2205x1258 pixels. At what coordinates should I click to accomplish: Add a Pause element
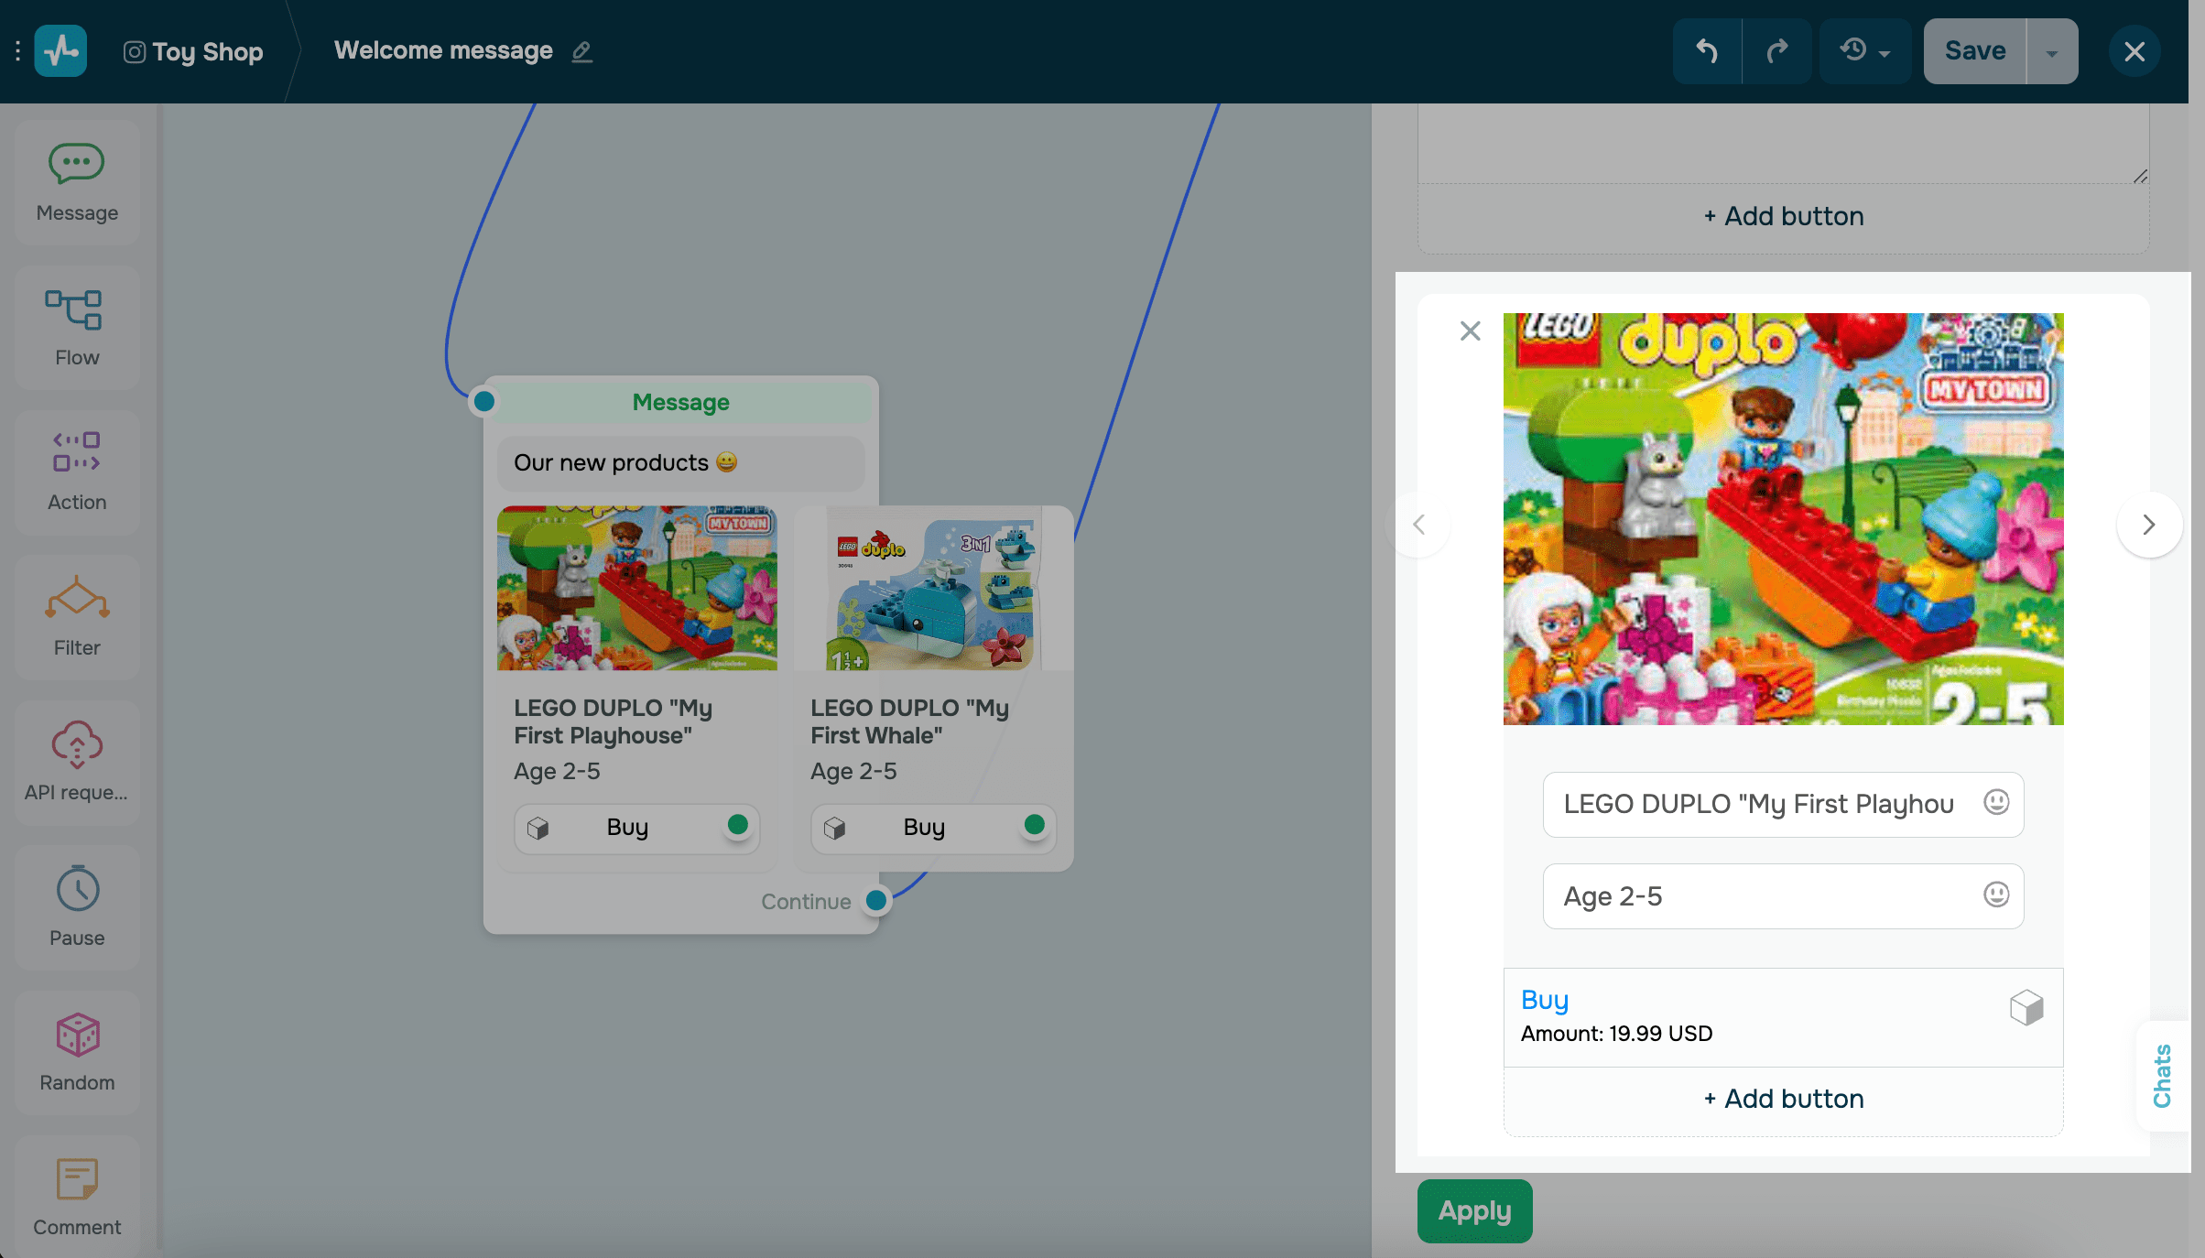(x=77, y=906)
